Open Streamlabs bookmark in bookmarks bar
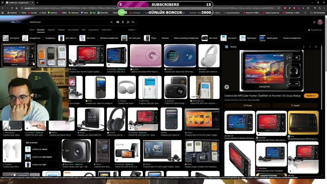 pos(103,13)
